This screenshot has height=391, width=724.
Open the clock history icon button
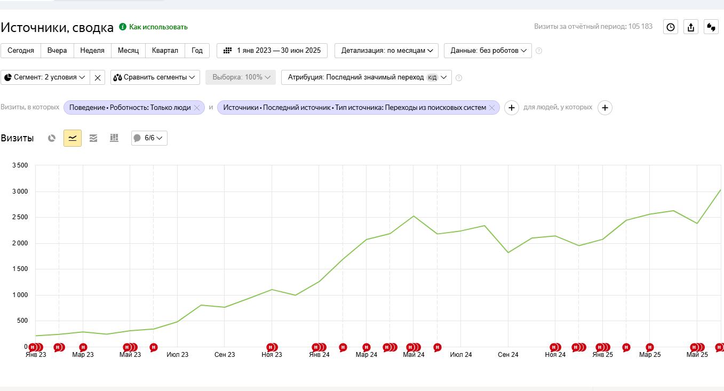tap(671, 27)
